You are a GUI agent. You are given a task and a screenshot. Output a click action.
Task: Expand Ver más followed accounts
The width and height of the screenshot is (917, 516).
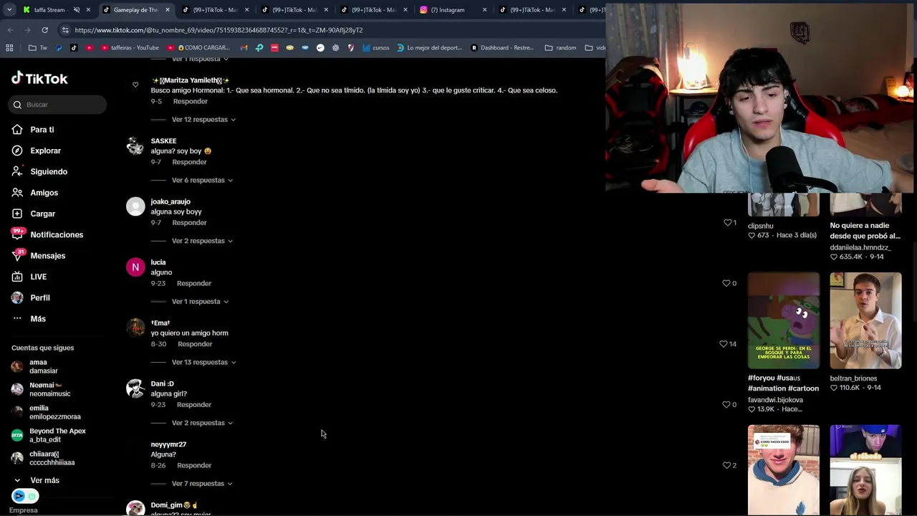(x=36, y=480)
